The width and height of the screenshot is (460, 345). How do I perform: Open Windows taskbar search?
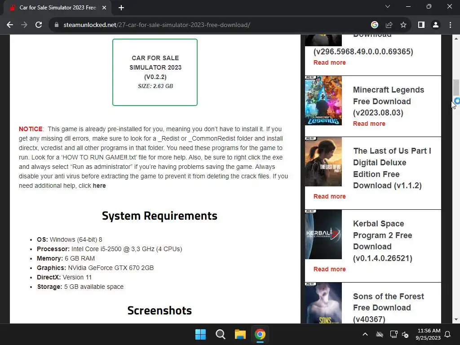coord(220,334)
